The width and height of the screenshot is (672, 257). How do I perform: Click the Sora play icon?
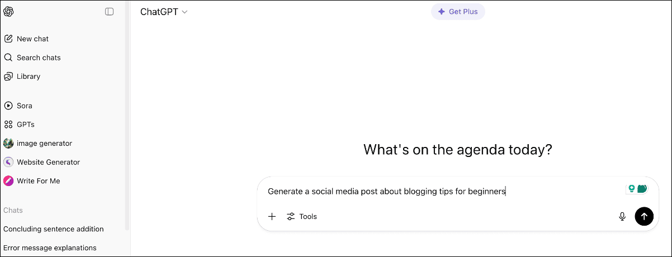8,106
